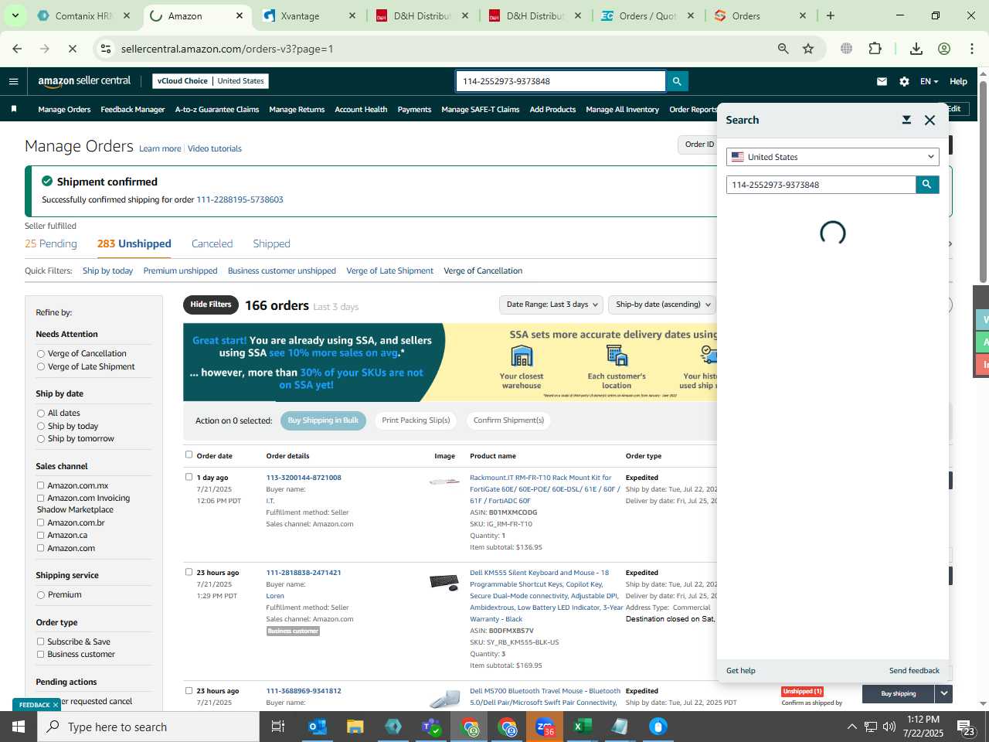The image size is (989, 742).
Task: Switch to the Pending tab
Action: [51, 243]
